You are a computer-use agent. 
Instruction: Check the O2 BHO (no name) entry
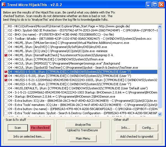(6, 34)
